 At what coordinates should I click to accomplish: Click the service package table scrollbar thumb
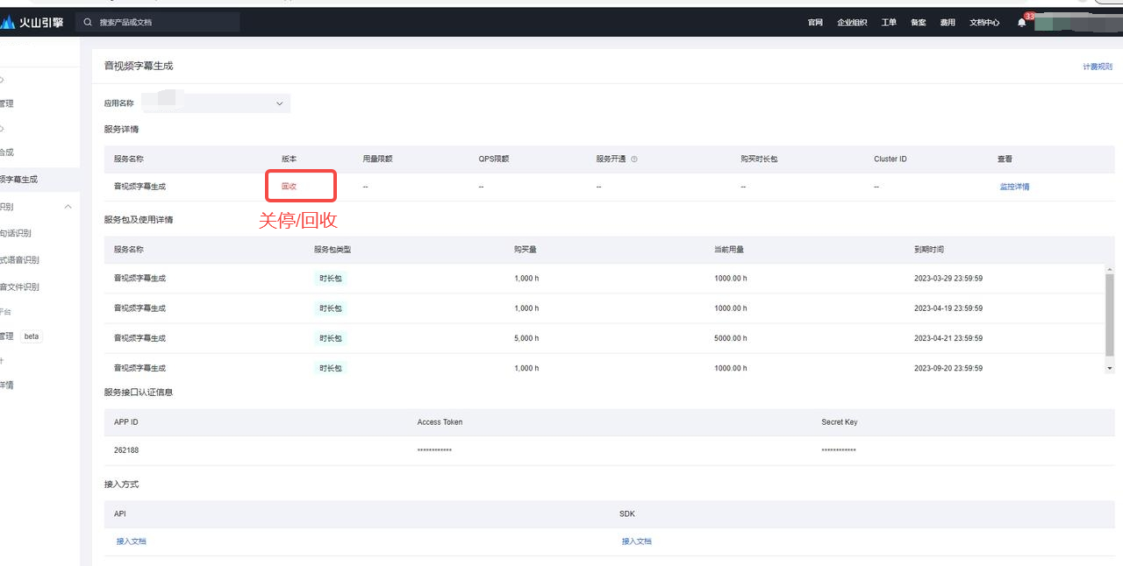1110,314
